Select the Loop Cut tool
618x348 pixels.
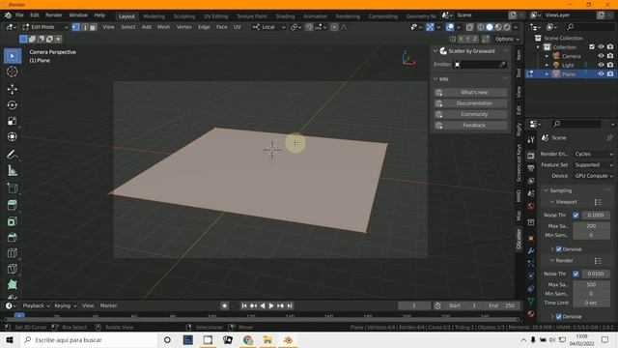coord(13,253)
